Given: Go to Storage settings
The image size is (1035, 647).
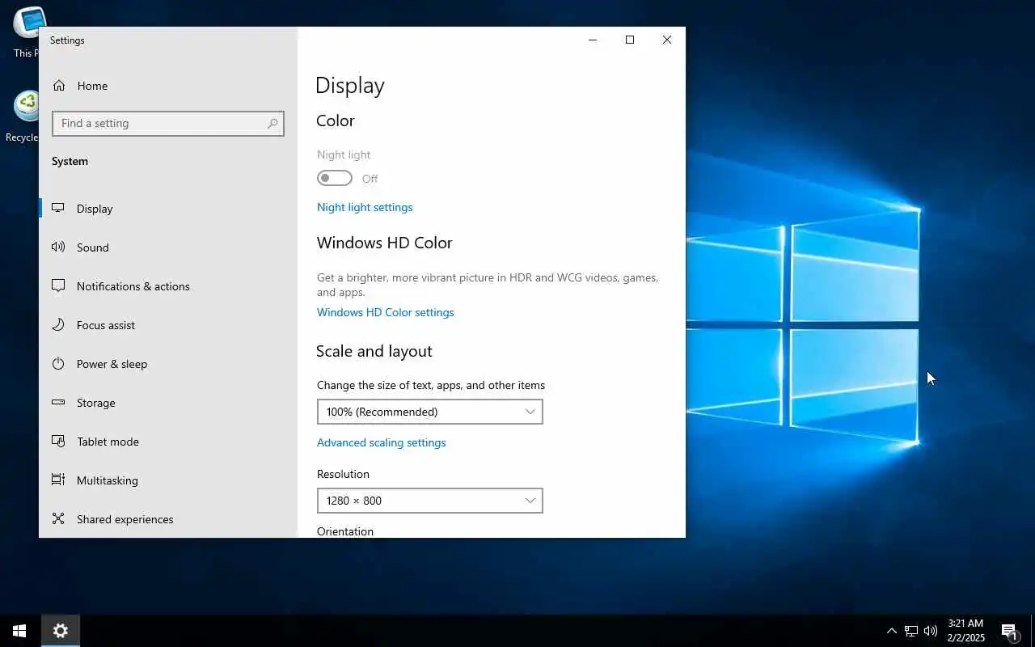Looking at the screenshot, I should click(168, 403).
